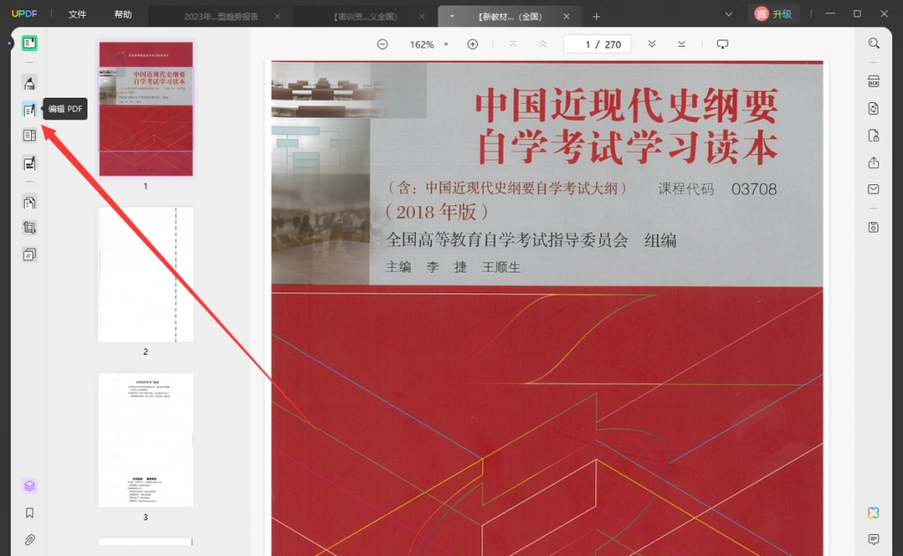Viewport: 903px width, 556px height.
Task: Jump to the first page
Action: 513,44
